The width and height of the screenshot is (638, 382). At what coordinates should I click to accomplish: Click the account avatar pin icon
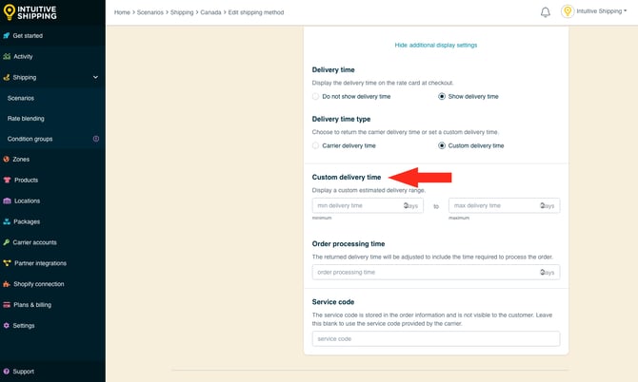click(x=568, y=11)
